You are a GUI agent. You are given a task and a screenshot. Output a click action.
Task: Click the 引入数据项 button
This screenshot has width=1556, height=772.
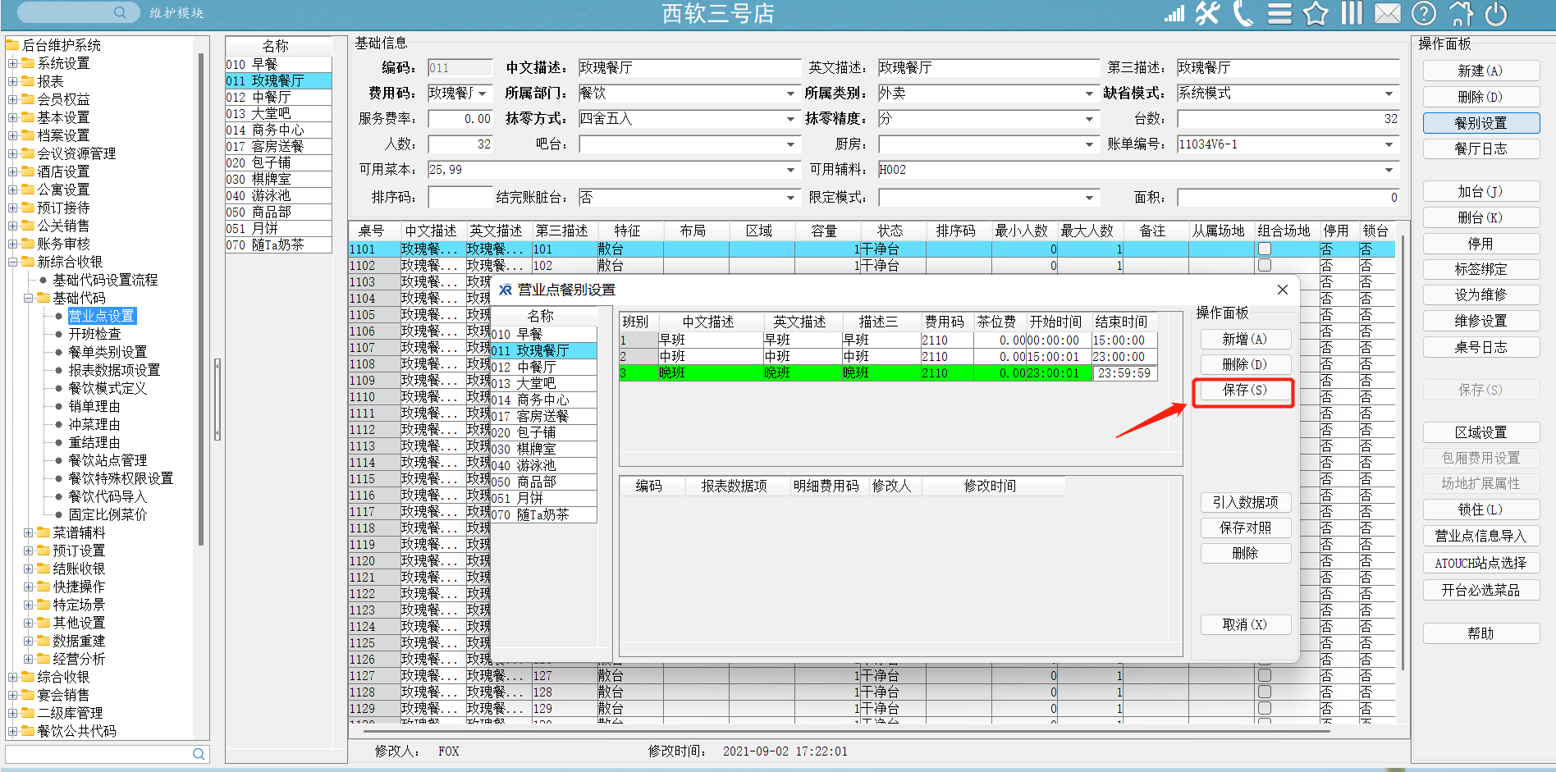pos(1244,502)
